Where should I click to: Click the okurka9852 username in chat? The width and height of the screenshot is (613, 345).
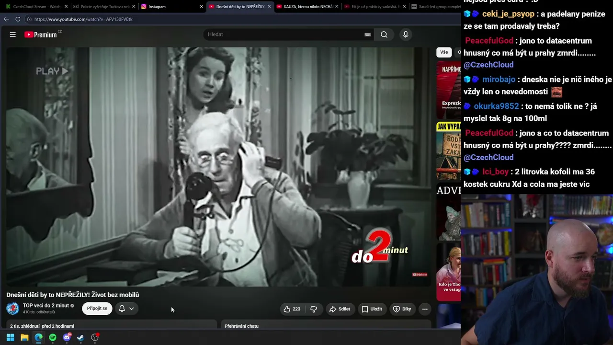pyautogui.click(x=496, y=106)
